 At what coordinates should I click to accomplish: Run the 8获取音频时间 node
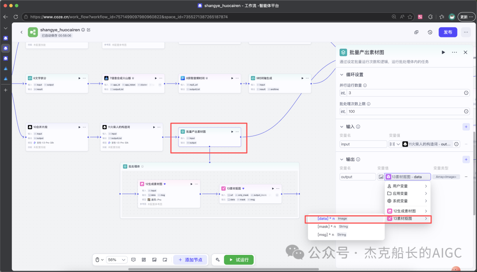tap(232, 78)
